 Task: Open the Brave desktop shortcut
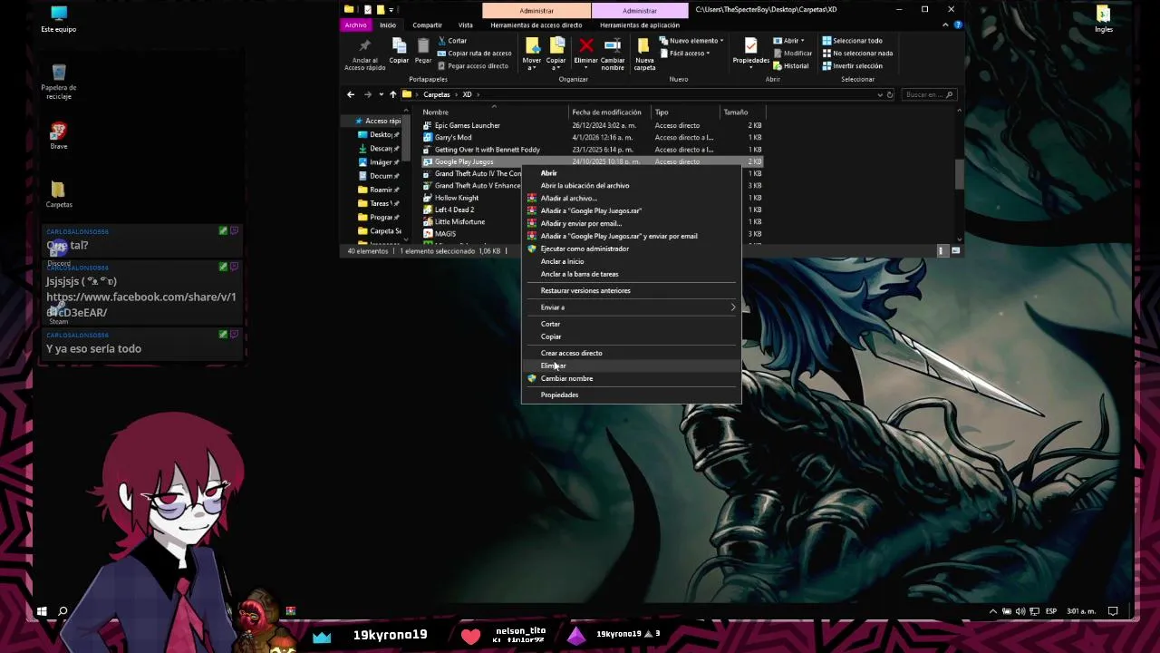(59, 136)
